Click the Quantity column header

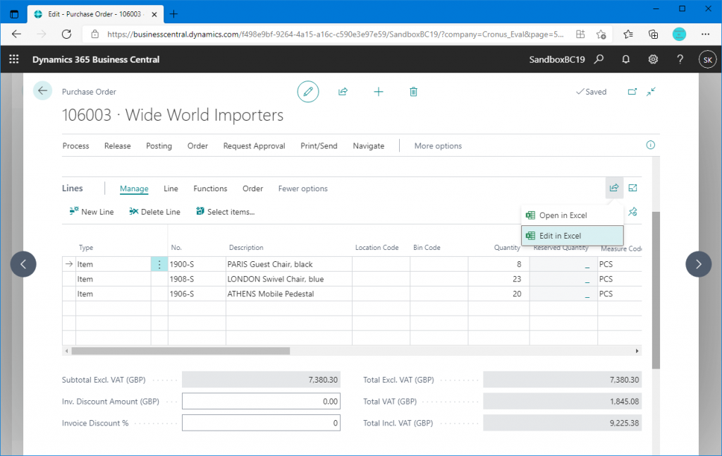[507, 248]
